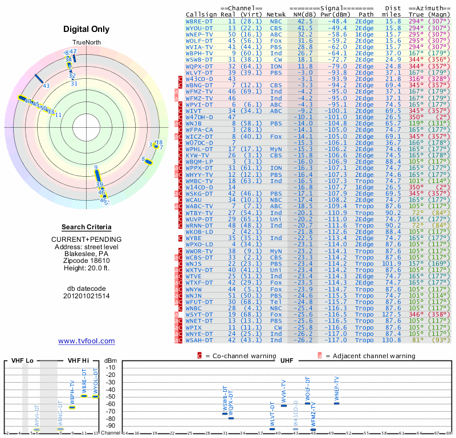Image resolution: width=456 pixels, height=438 pixels.
Task: Click the adjacent channel warning legend icon
Action: [x=320, y=356]
